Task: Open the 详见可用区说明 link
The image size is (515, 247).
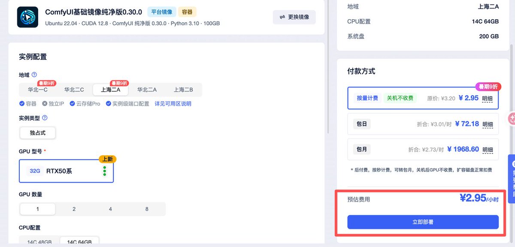Action: pyautogui.click(x=173, y=104)
